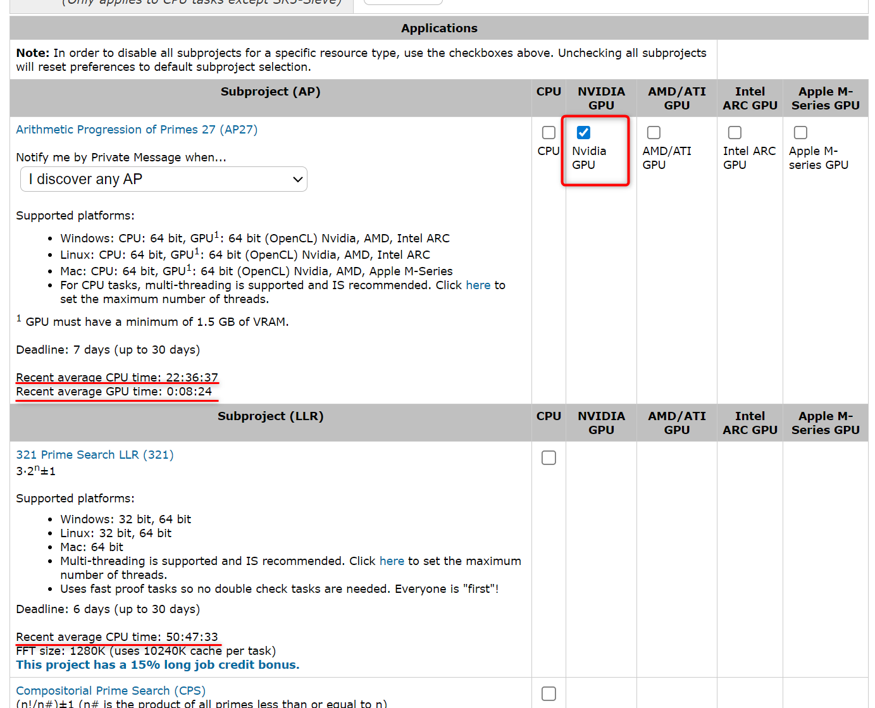Click the 15% long job credit bonus text
The width and height of the screenshot is (875, 708).
158,665
